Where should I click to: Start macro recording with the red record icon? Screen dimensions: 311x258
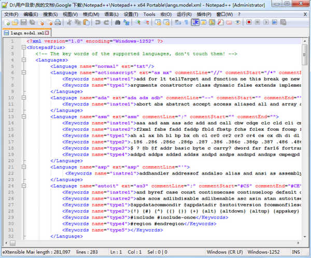(x=249, y=22)
